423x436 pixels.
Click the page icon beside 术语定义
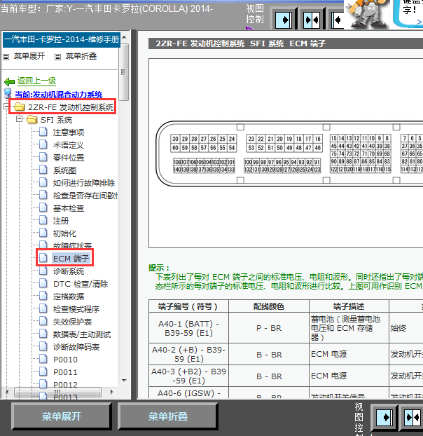[x=43, y=144]
